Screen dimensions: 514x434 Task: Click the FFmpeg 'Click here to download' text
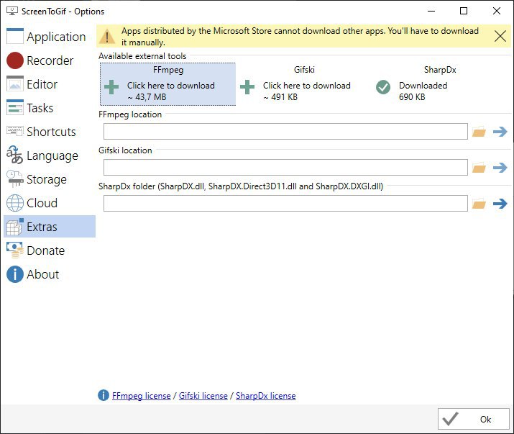coord(171,86)
